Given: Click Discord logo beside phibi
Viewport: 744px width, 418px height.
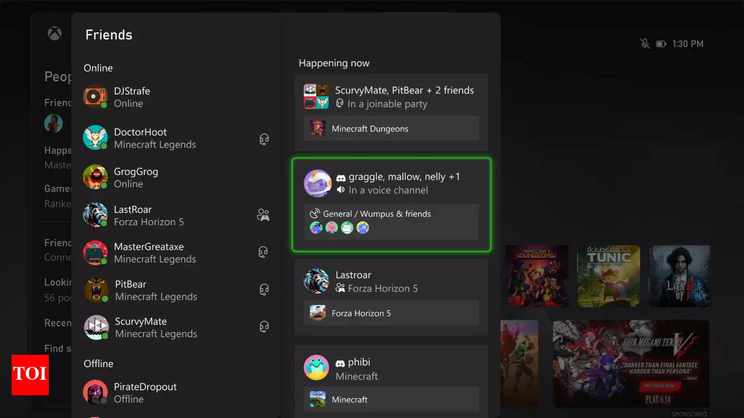Looking at the screenshot, I should 340,363.
